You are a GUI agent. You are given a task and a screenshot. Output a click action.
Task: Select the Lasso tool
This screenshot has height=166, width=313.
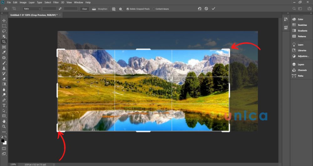[x=4, y=31]
